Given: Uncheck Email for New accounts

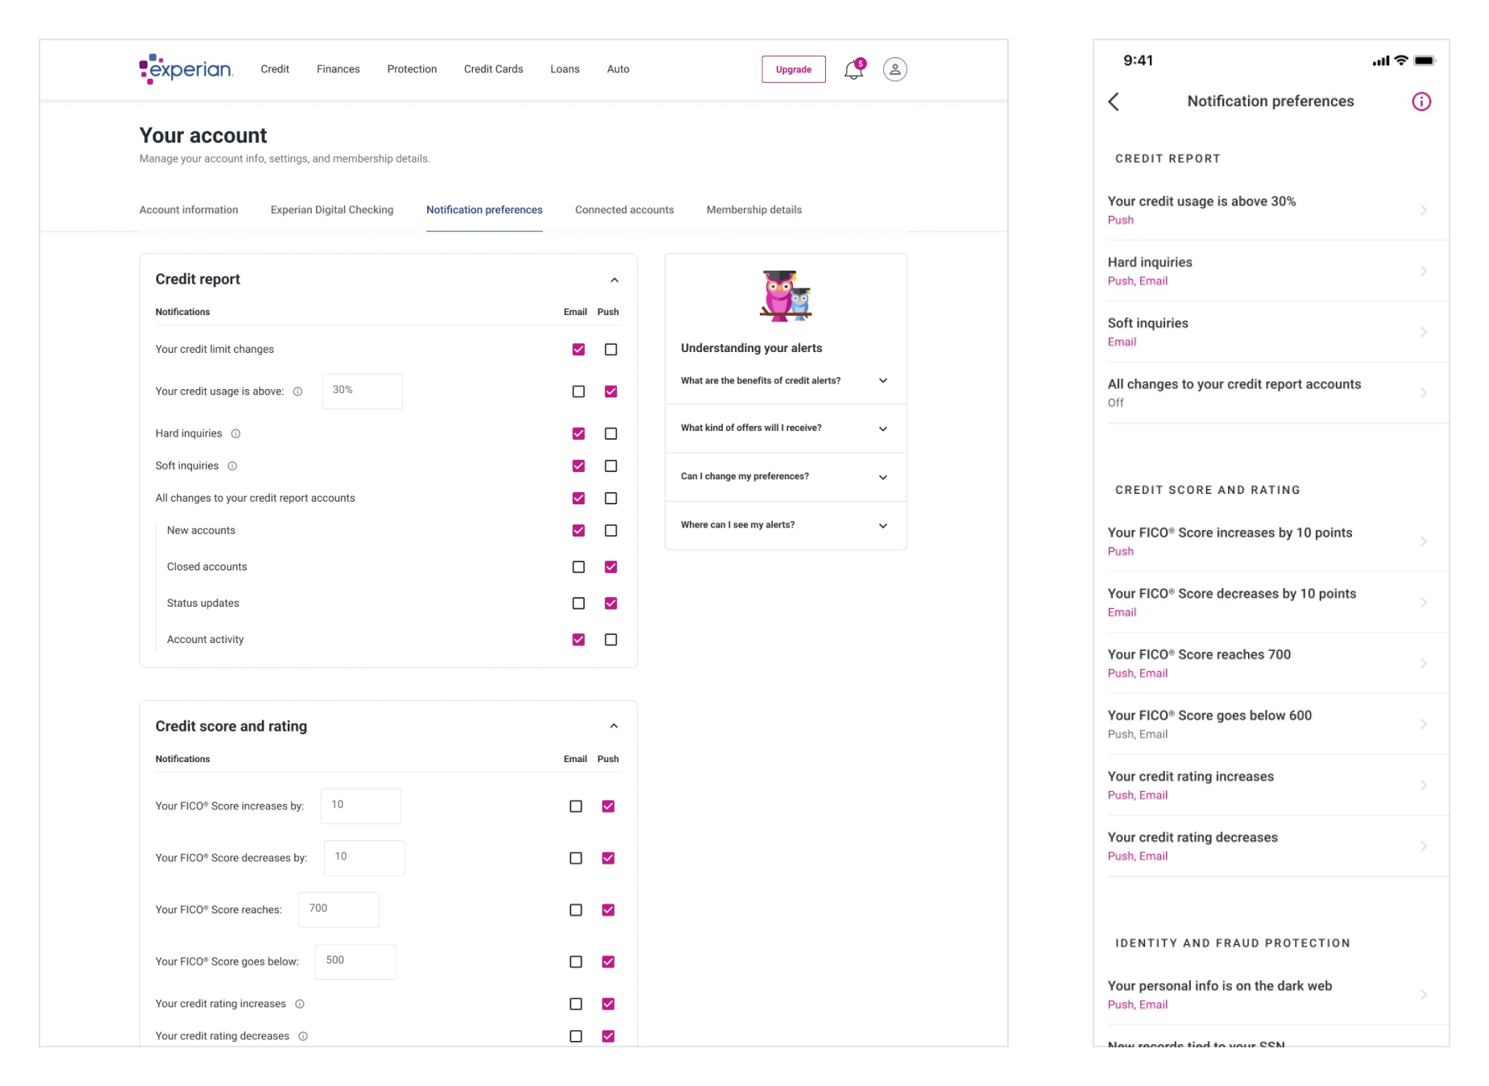Looking at the screenshot, I should click(579, 530).
